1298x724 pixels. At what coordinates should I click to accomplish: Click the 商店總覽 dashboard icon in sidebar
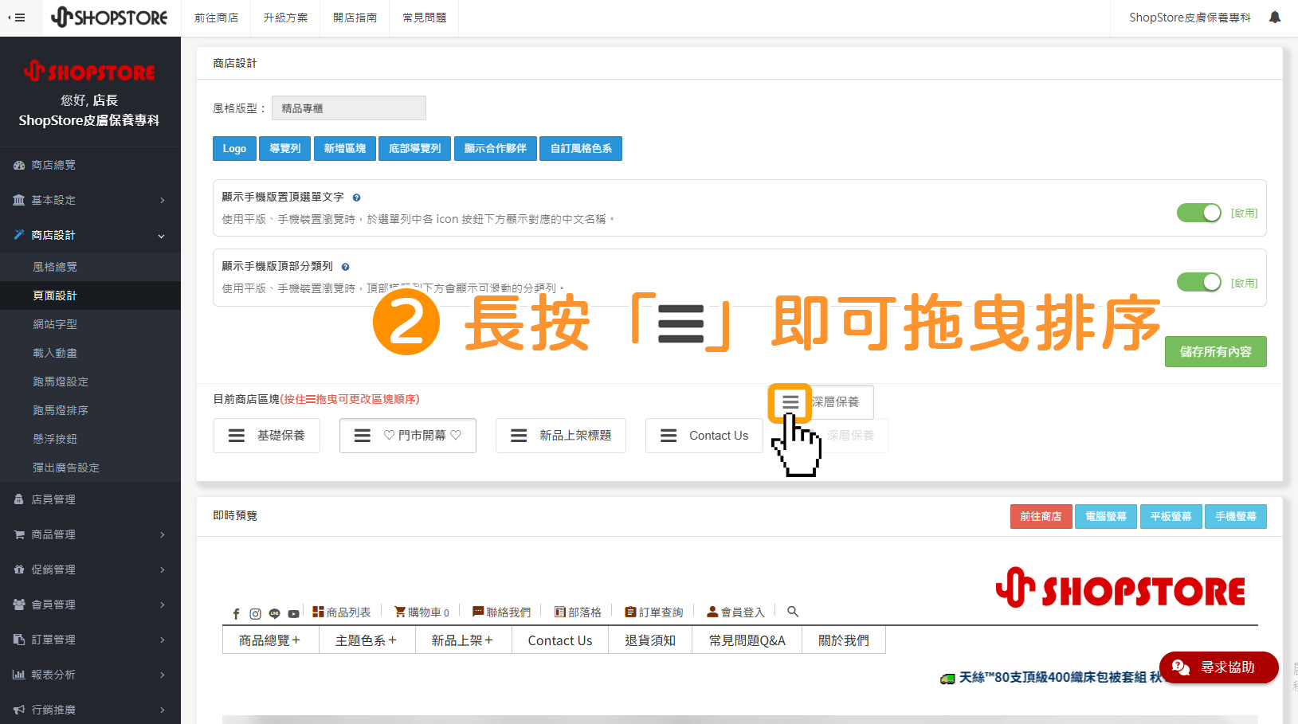pos(19,166)
